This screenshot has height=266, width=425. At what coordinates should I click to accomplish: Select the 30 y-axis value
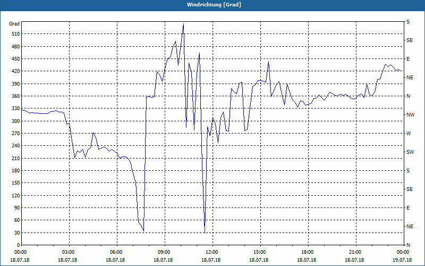[17, 232]
